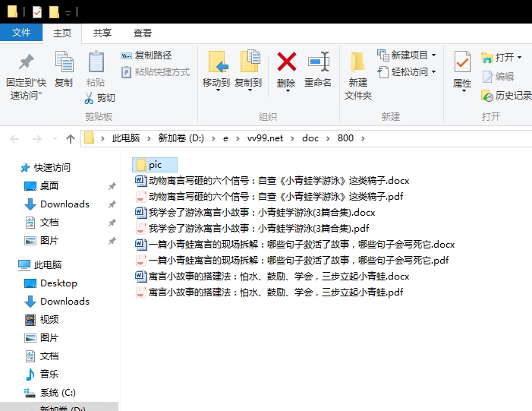532x411 pixels.
Task: Click Paste Shortcut (粘贴快捷方式)
Action: tap(156, 72)
